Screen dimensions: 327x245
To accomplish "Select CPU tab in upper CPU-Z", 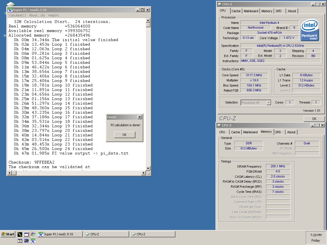I will [223, 10].
